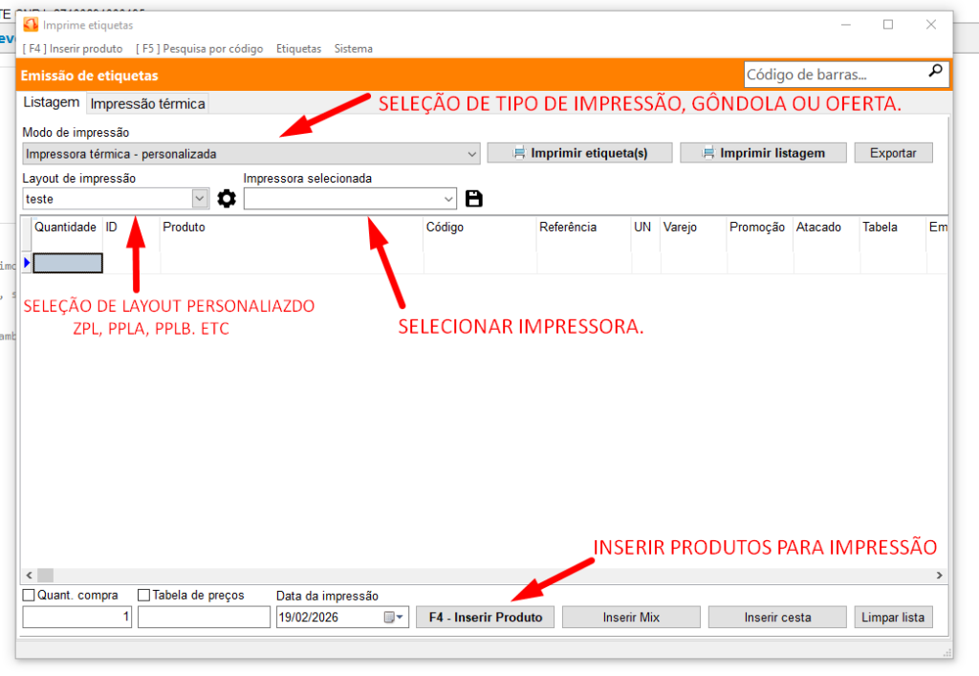Click F4 - Inserir Produto button
979x676 pixels.
point(485,618)
